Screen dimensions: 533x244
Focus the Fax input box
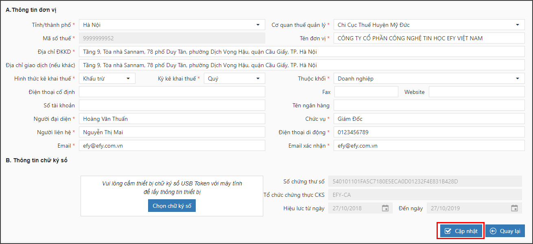click(x=366, y=92)
